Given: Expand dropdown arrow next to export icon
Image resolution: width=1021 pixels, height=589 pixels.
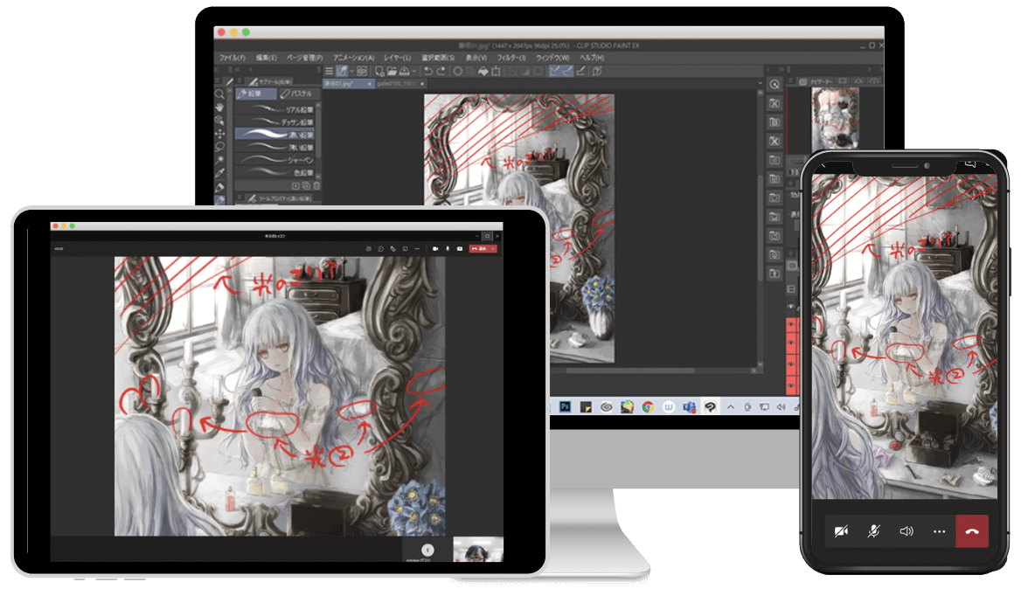Looking at the screenshot, I should click(x=413, y=71).
